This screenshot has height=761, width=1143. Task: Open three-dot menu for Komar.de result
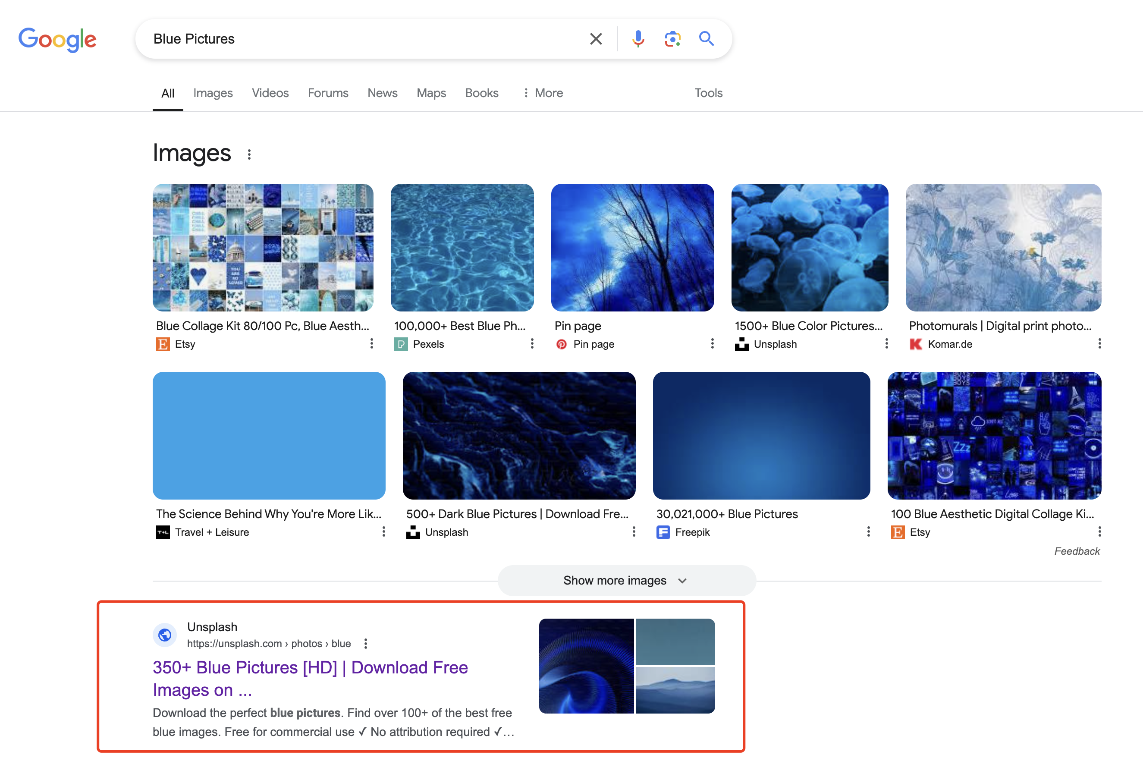pos(1099,343)
